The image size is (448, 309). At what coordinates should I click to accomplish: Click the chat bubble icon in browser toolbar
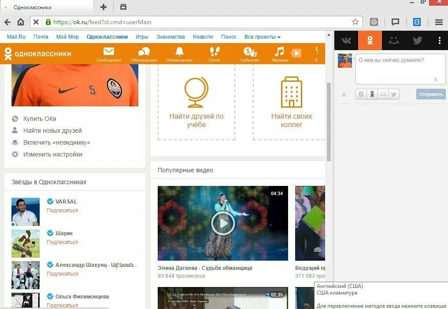(395, 22)
